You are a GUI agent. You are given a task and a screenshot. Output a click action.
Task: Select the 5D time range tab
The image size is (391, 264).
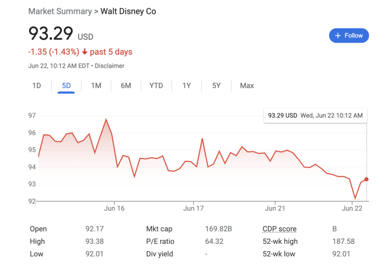[66, 85]
